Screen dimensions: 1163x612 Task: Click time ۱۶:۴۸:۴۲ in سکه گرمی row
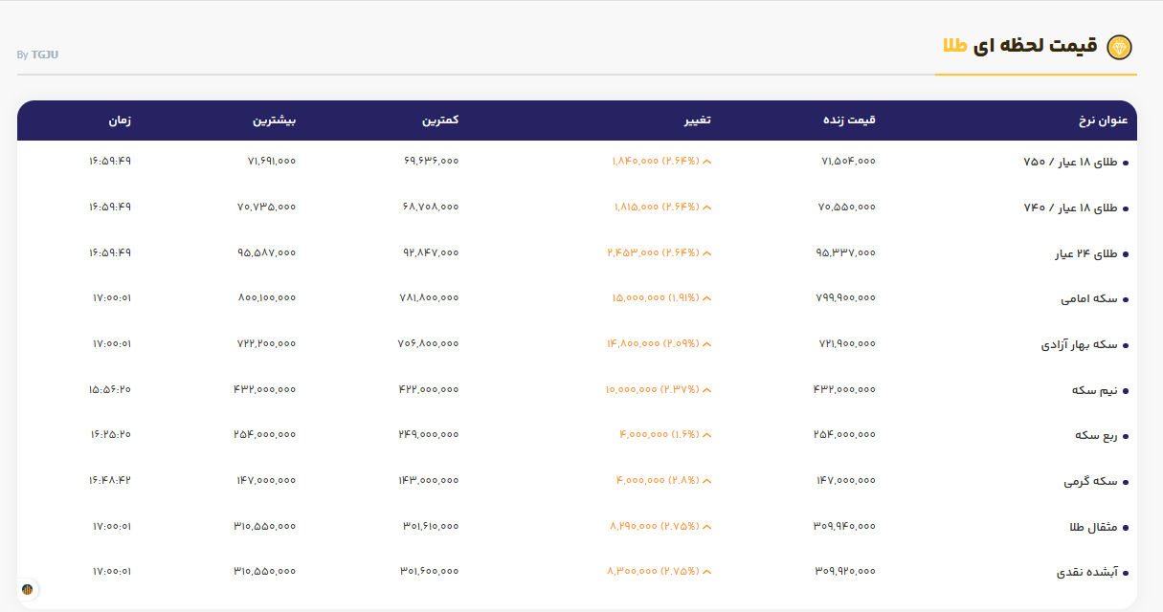(x=110, y=480)
